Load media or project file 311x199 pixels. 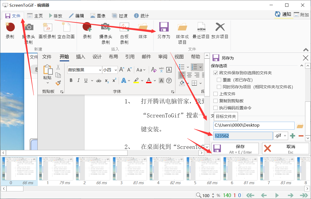click(182, 33)
